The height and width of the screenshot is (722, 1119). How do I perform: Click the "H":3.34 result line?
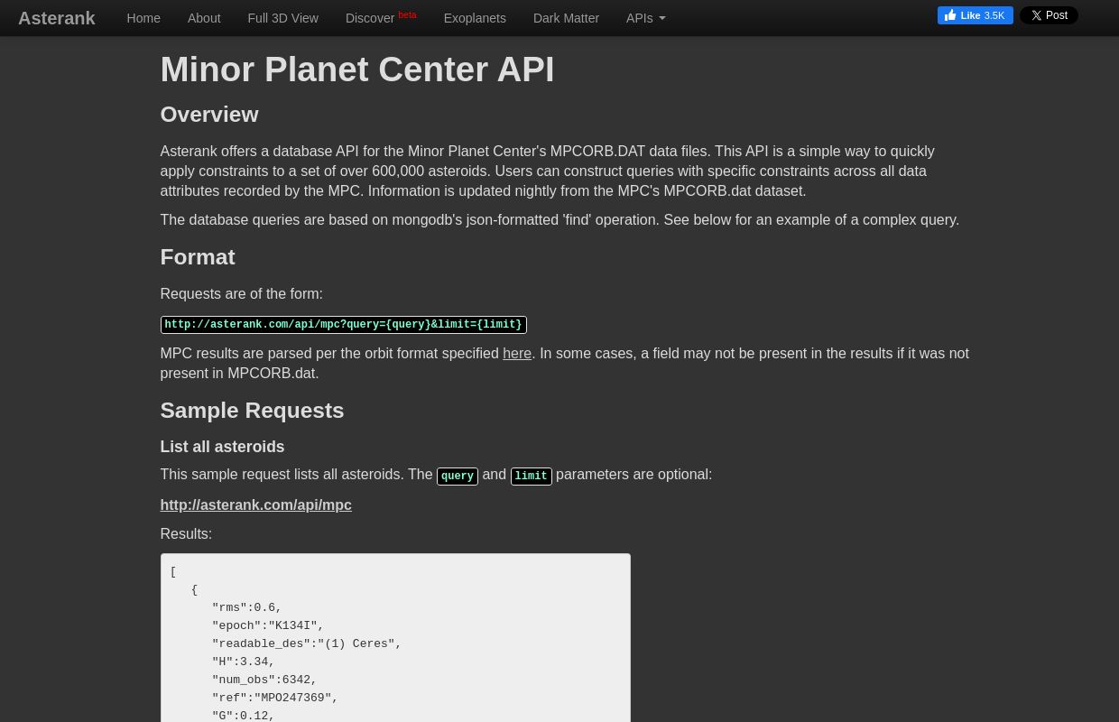pos(244,662)
